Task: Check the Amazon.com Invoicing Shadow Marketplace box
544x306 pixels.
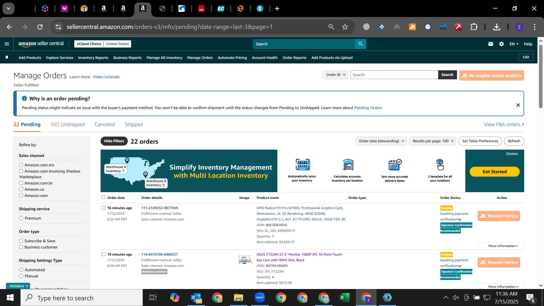Action: point(21,171)
